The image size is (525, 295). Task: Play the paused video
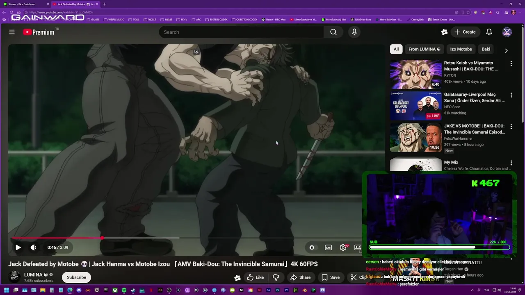point(18,247)
